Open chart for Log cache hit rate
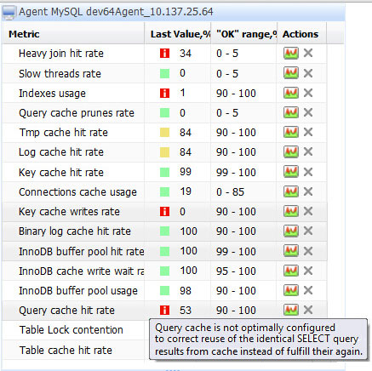Viewport: 372px width, 371px height. [291, 151]
